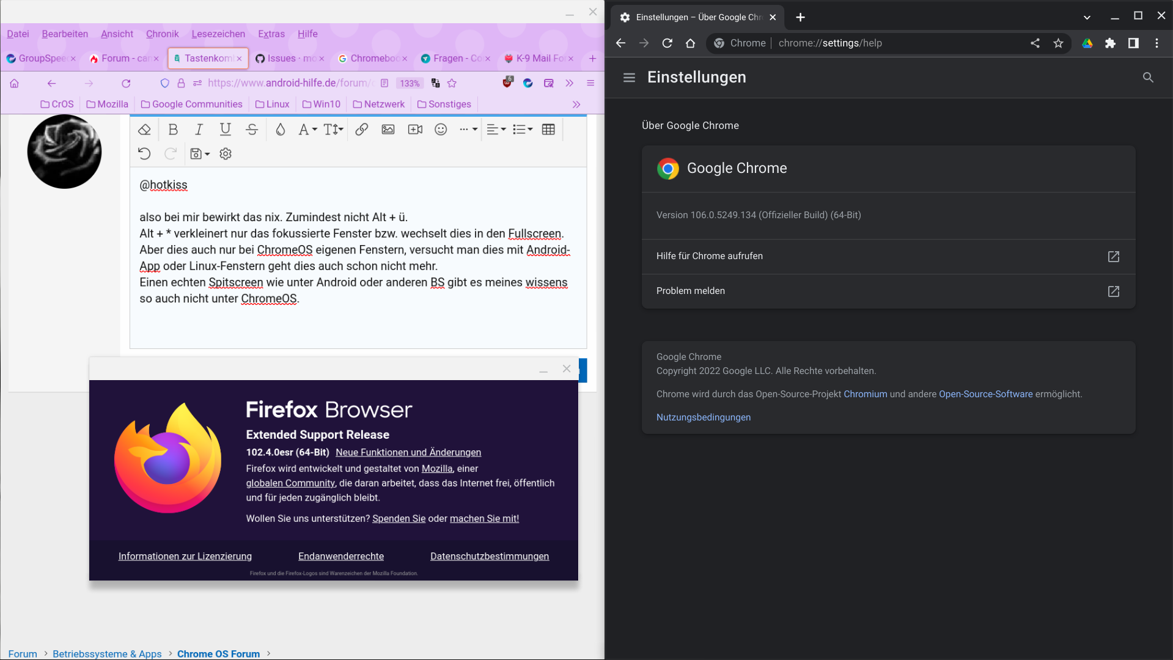The height and width of the screenshot is (660, 1173).
Task: Click Problem melden row
Action: [x=888, y=291]
